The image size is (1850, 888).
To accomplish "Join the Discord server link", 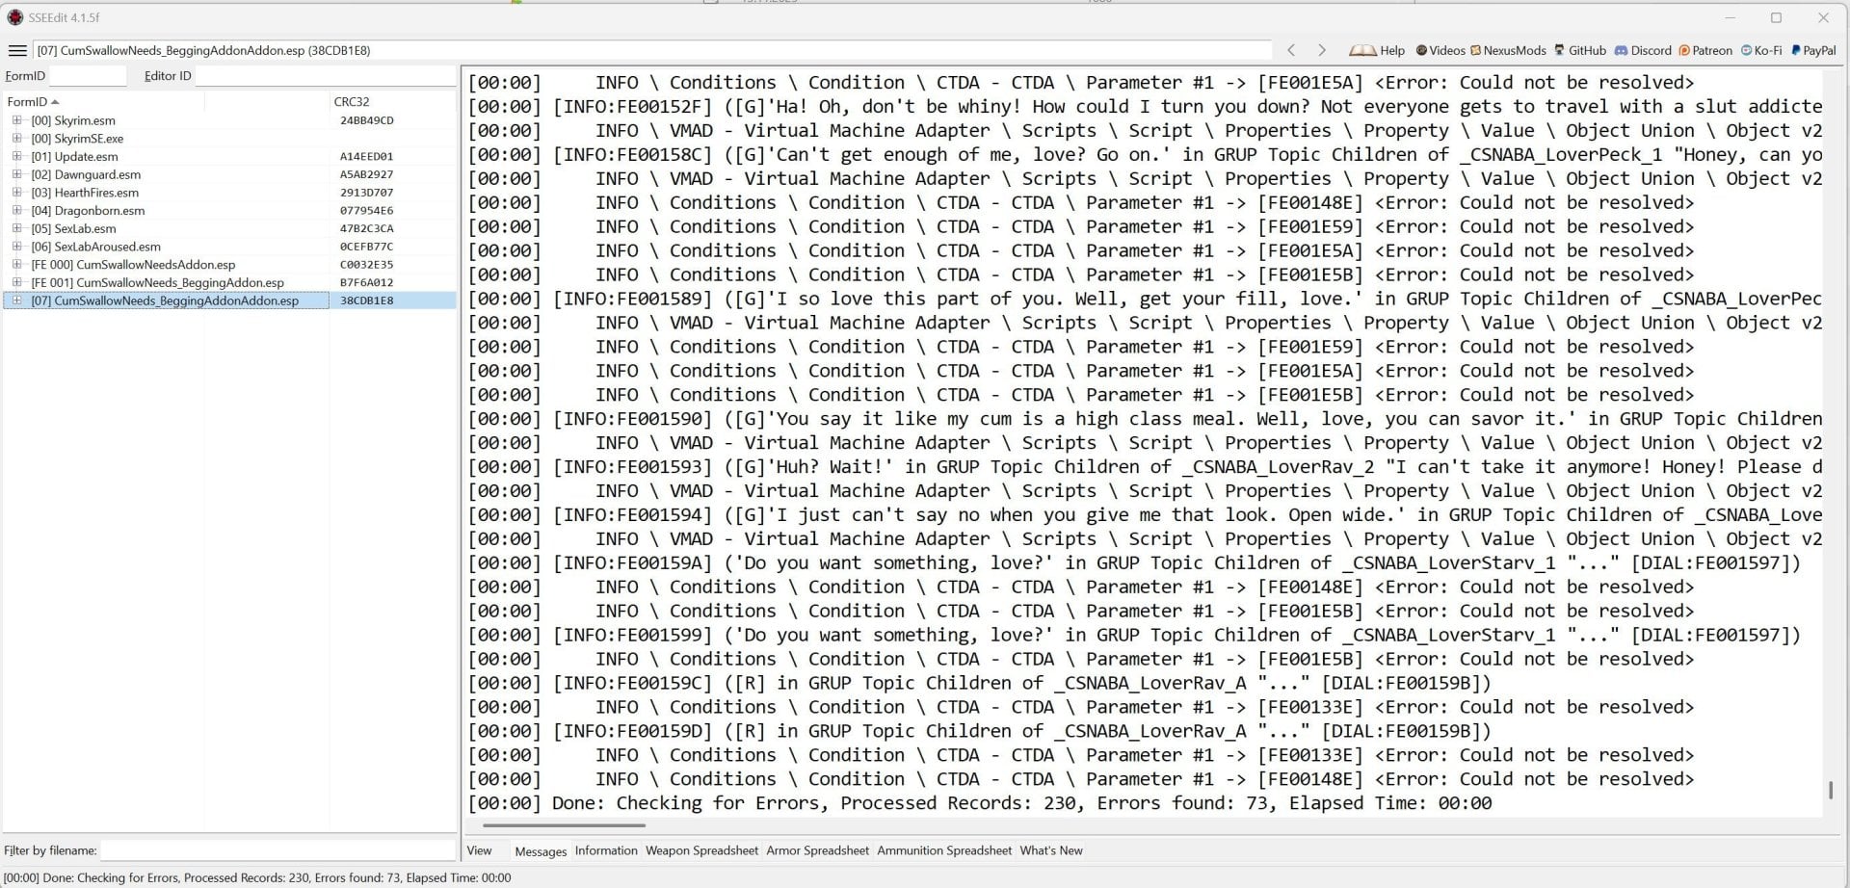I will point(1643,50).
